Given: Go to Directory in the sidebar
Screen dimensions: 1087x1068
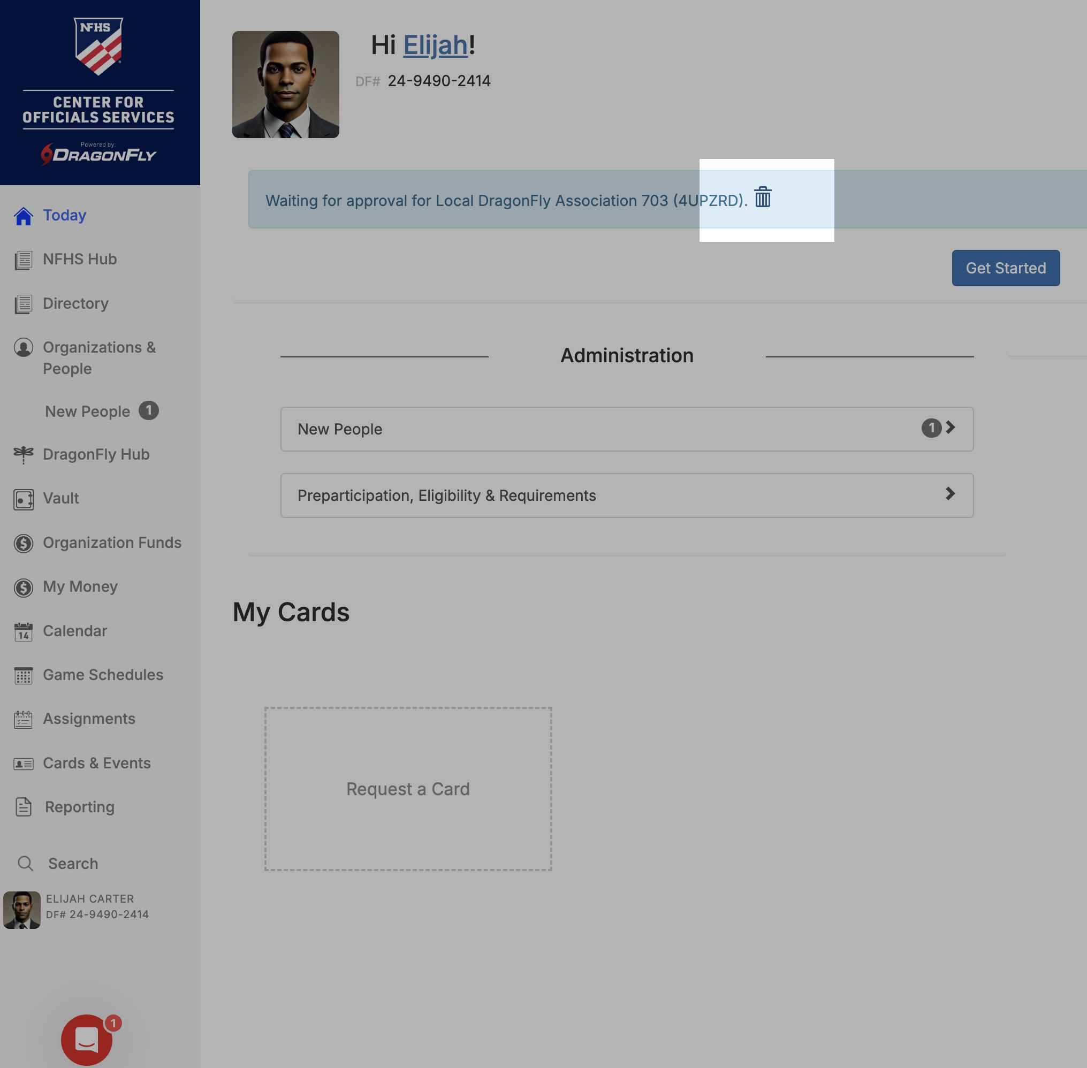Looking at the screenshot, I should [x=76, y=303].
